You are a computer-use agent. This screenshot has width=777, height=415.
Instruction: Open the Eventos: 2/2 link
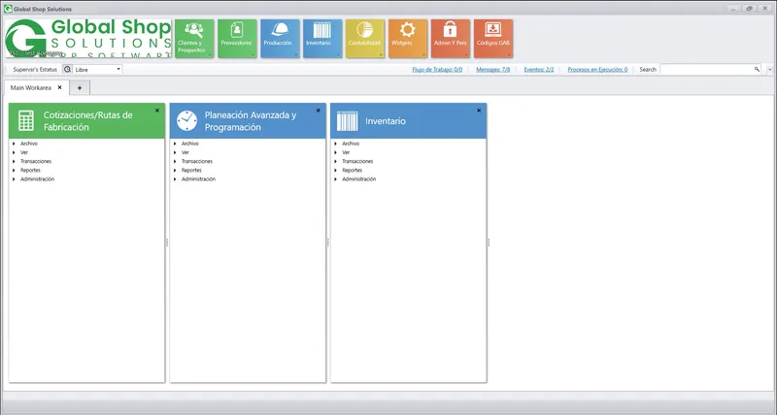point(539,70)
